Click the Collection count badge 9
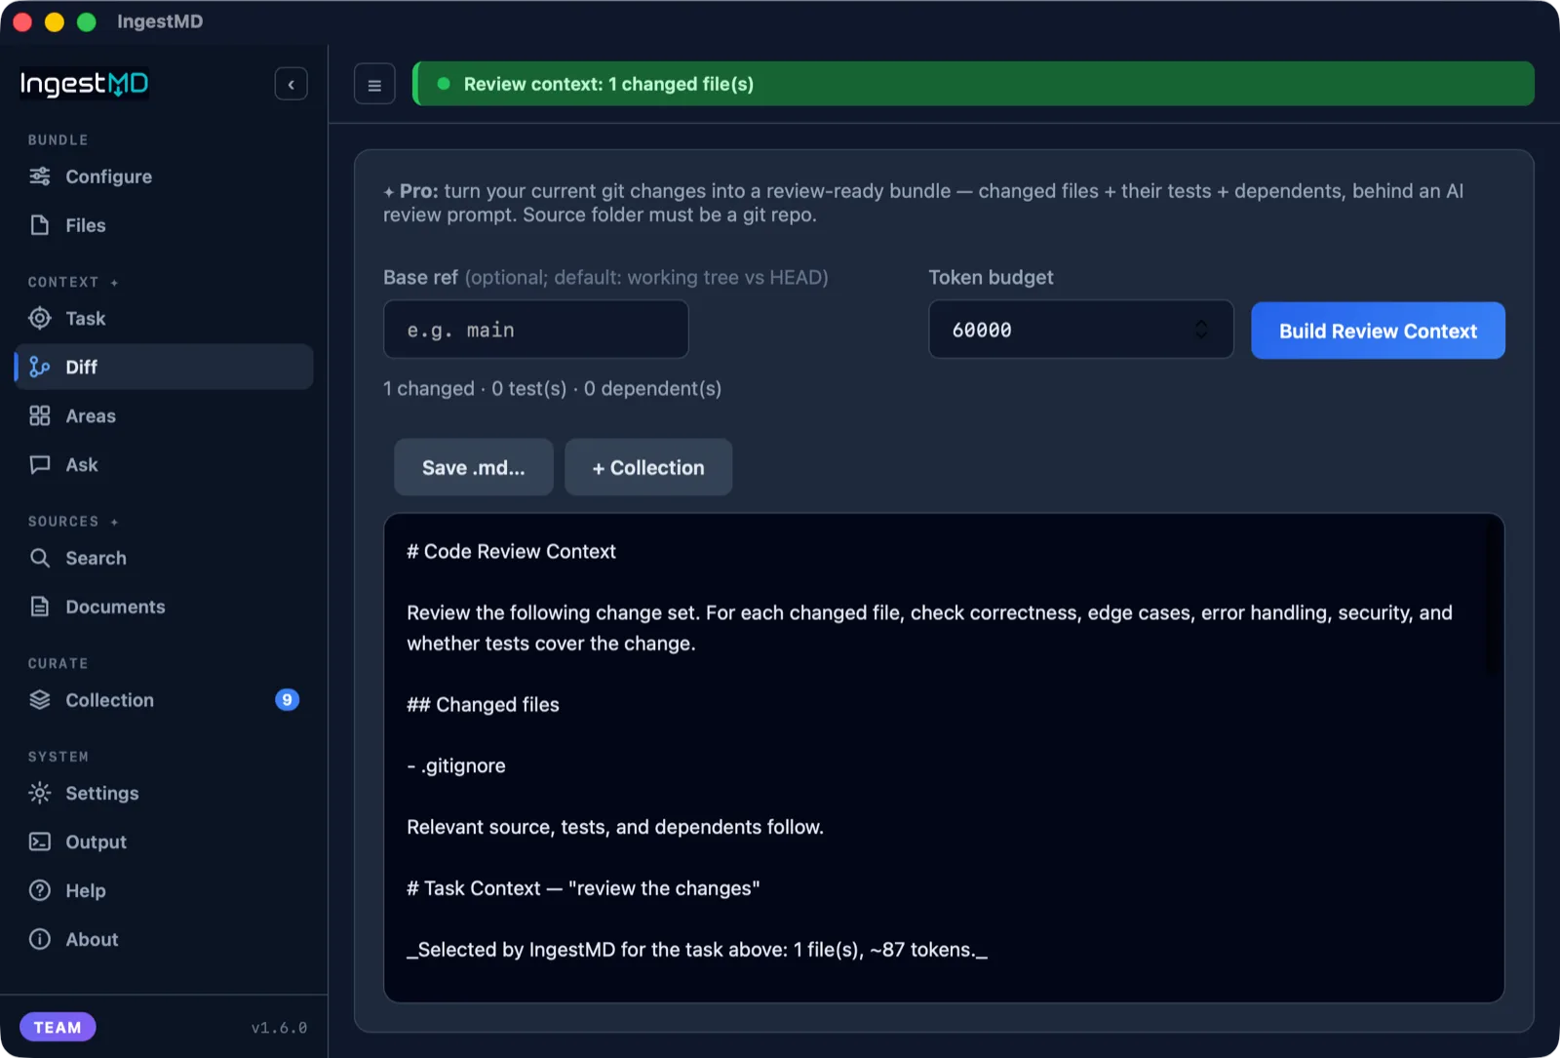Screen dimensions: 1560x1058 pos(287,700)
